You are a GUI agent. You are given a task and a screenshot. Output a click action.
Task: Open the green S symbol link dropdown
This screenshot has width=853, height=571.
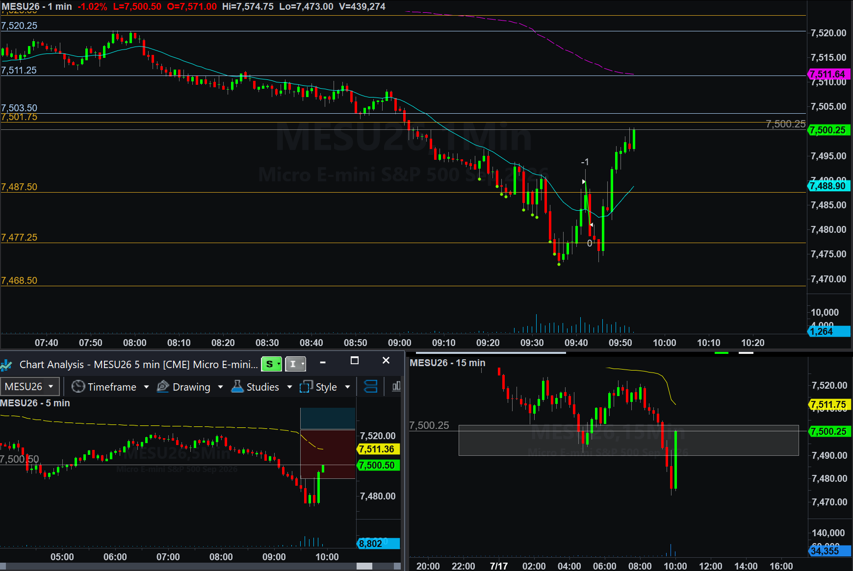click(271, 364)
